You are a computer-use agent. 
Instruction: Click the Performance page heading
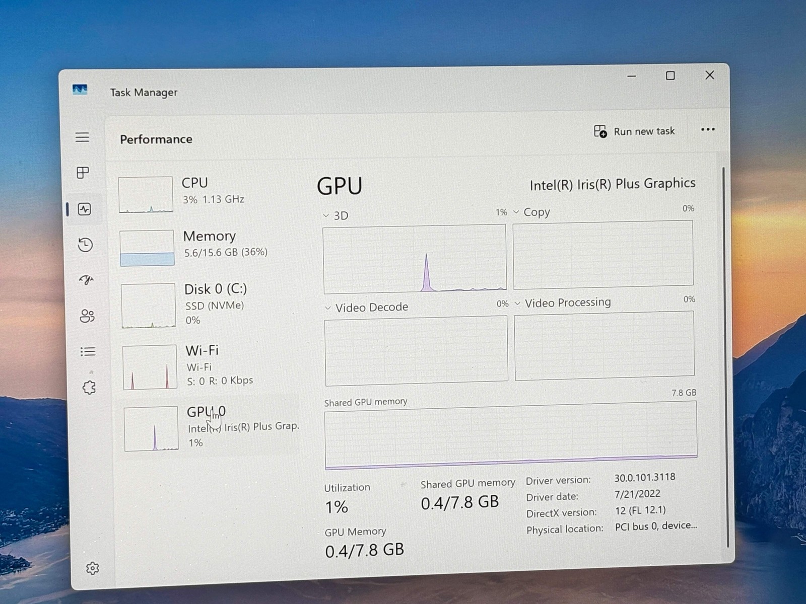[156, 139]
